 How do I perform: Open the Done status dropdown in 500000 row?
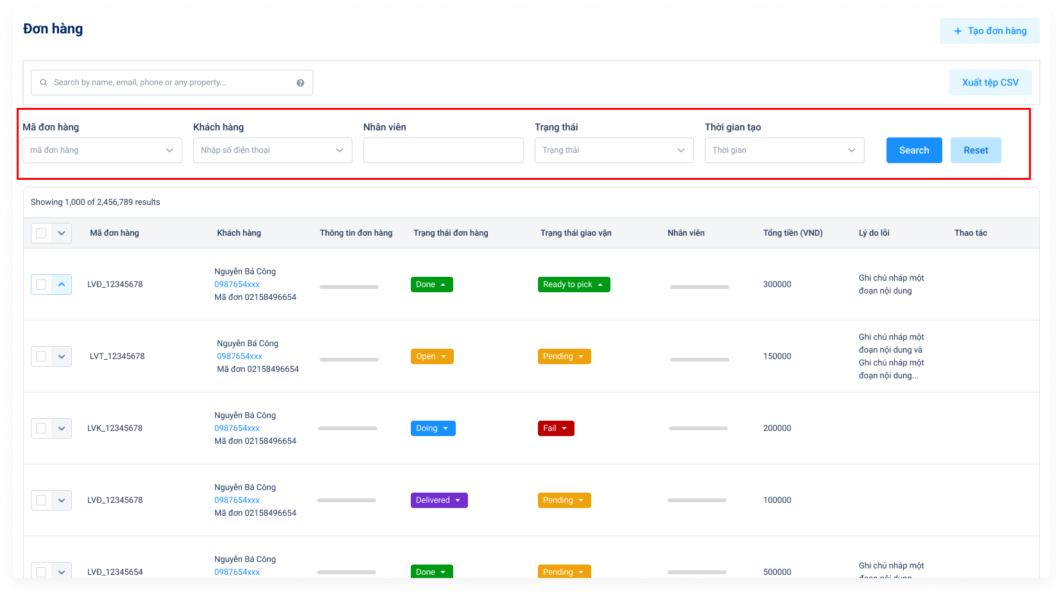(x=432, y=572)
